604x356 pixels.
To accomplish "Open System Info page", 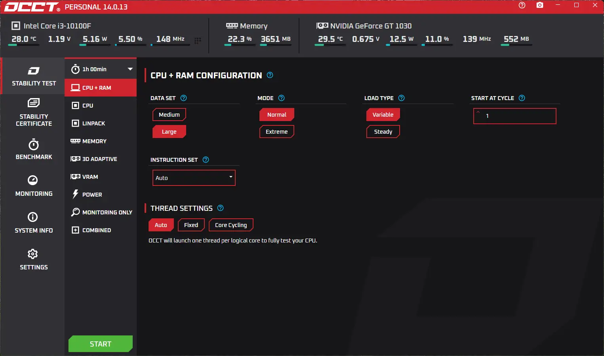I will point(34,223).
